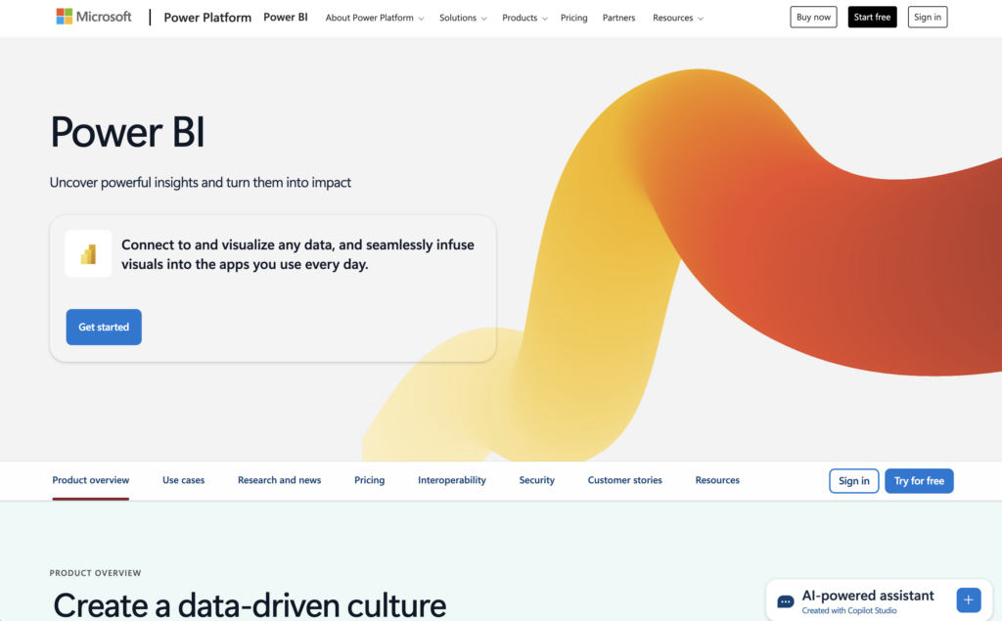The height and width of the screenshot is (621, 1002).
Task: Switch to the Use cases tab
Action: pyautogui.click(x=183, y=480)
